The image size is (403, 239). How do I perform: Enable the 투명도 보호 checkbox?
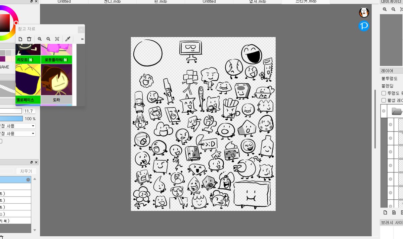click(x=384, y=93)
